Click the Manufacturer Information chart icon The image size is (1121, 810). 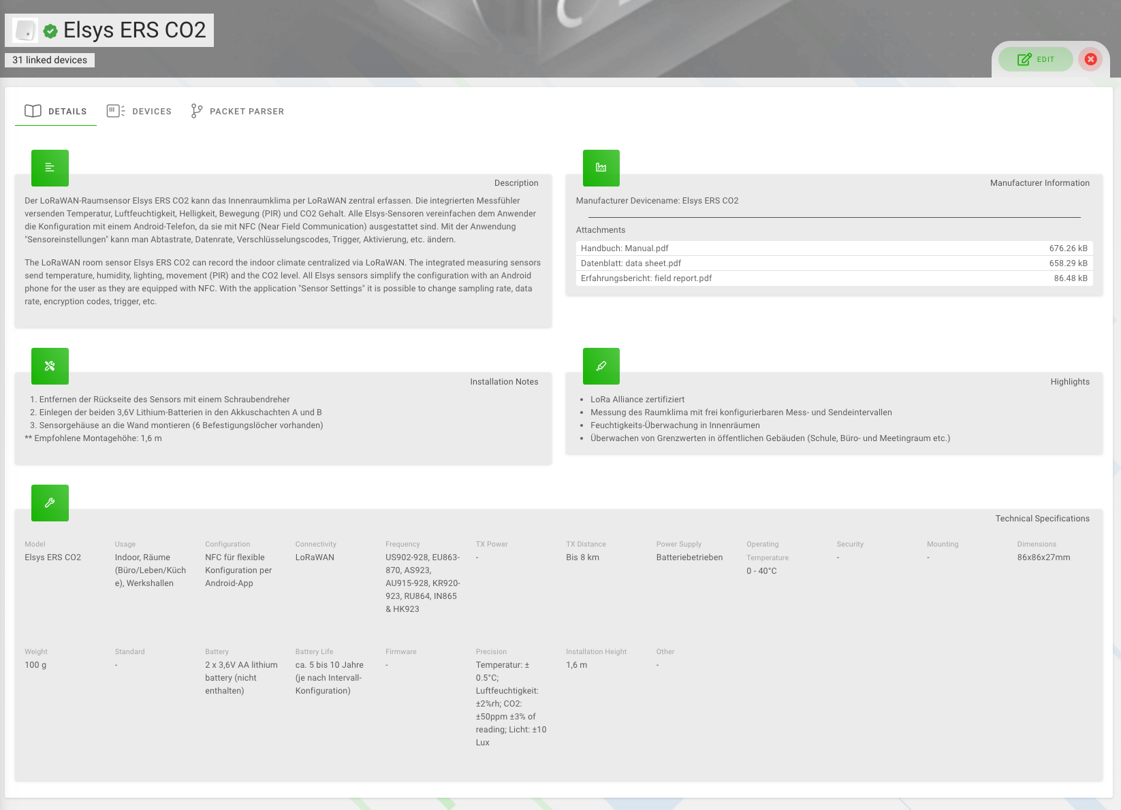[x=600, y=167]
